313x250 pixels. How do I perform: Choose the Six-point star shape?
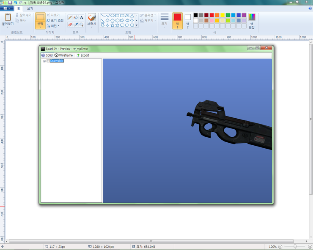[x=118, y=25]
